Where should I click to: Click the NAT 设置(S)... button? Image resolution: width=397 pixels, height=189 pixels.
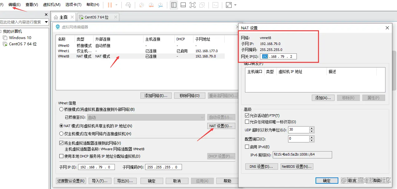coord(221,126)
